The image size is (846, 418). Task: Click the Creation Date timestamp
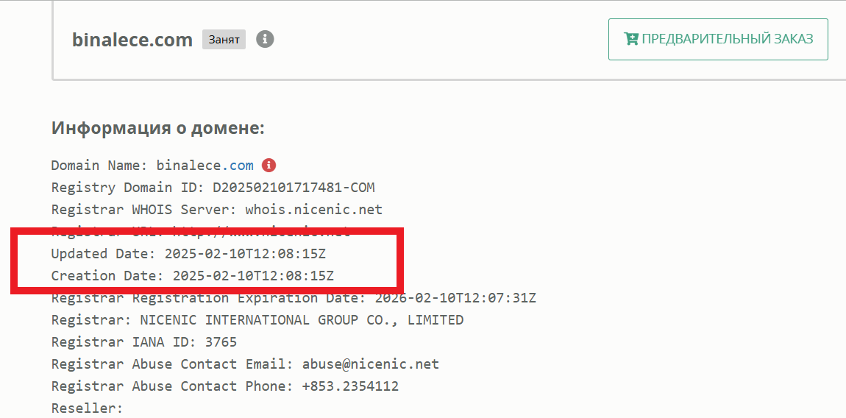(x=253, y=276)
